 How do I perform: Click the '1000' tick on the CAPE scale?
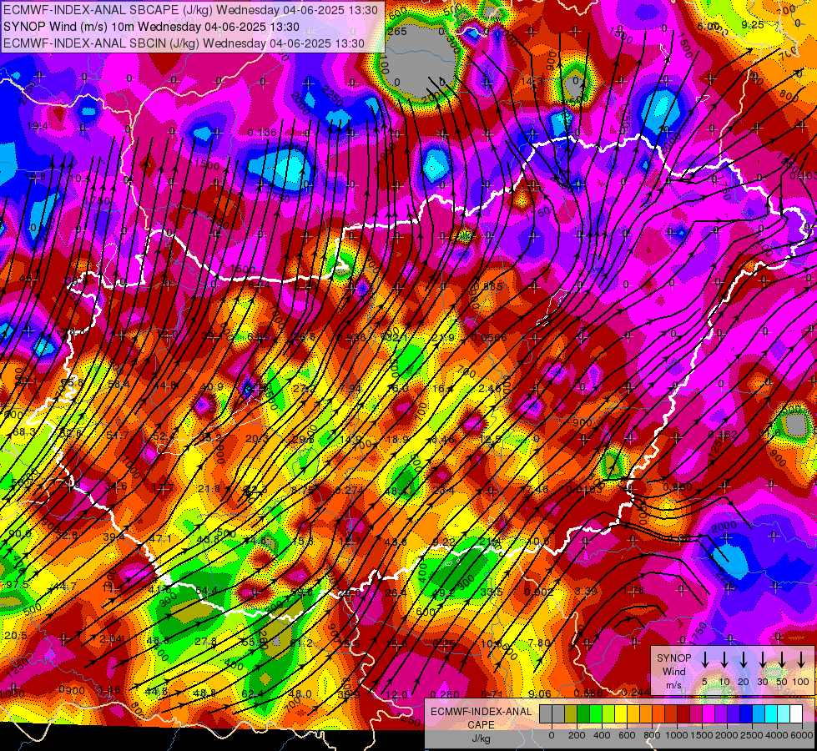[677, 735]
